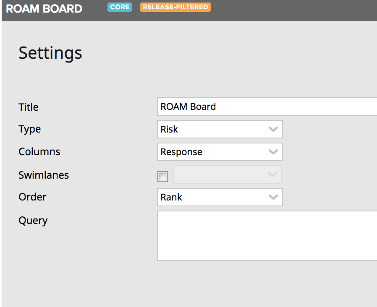Click the ROAM BOARD header title
The image size is (377, 307).
44,9
